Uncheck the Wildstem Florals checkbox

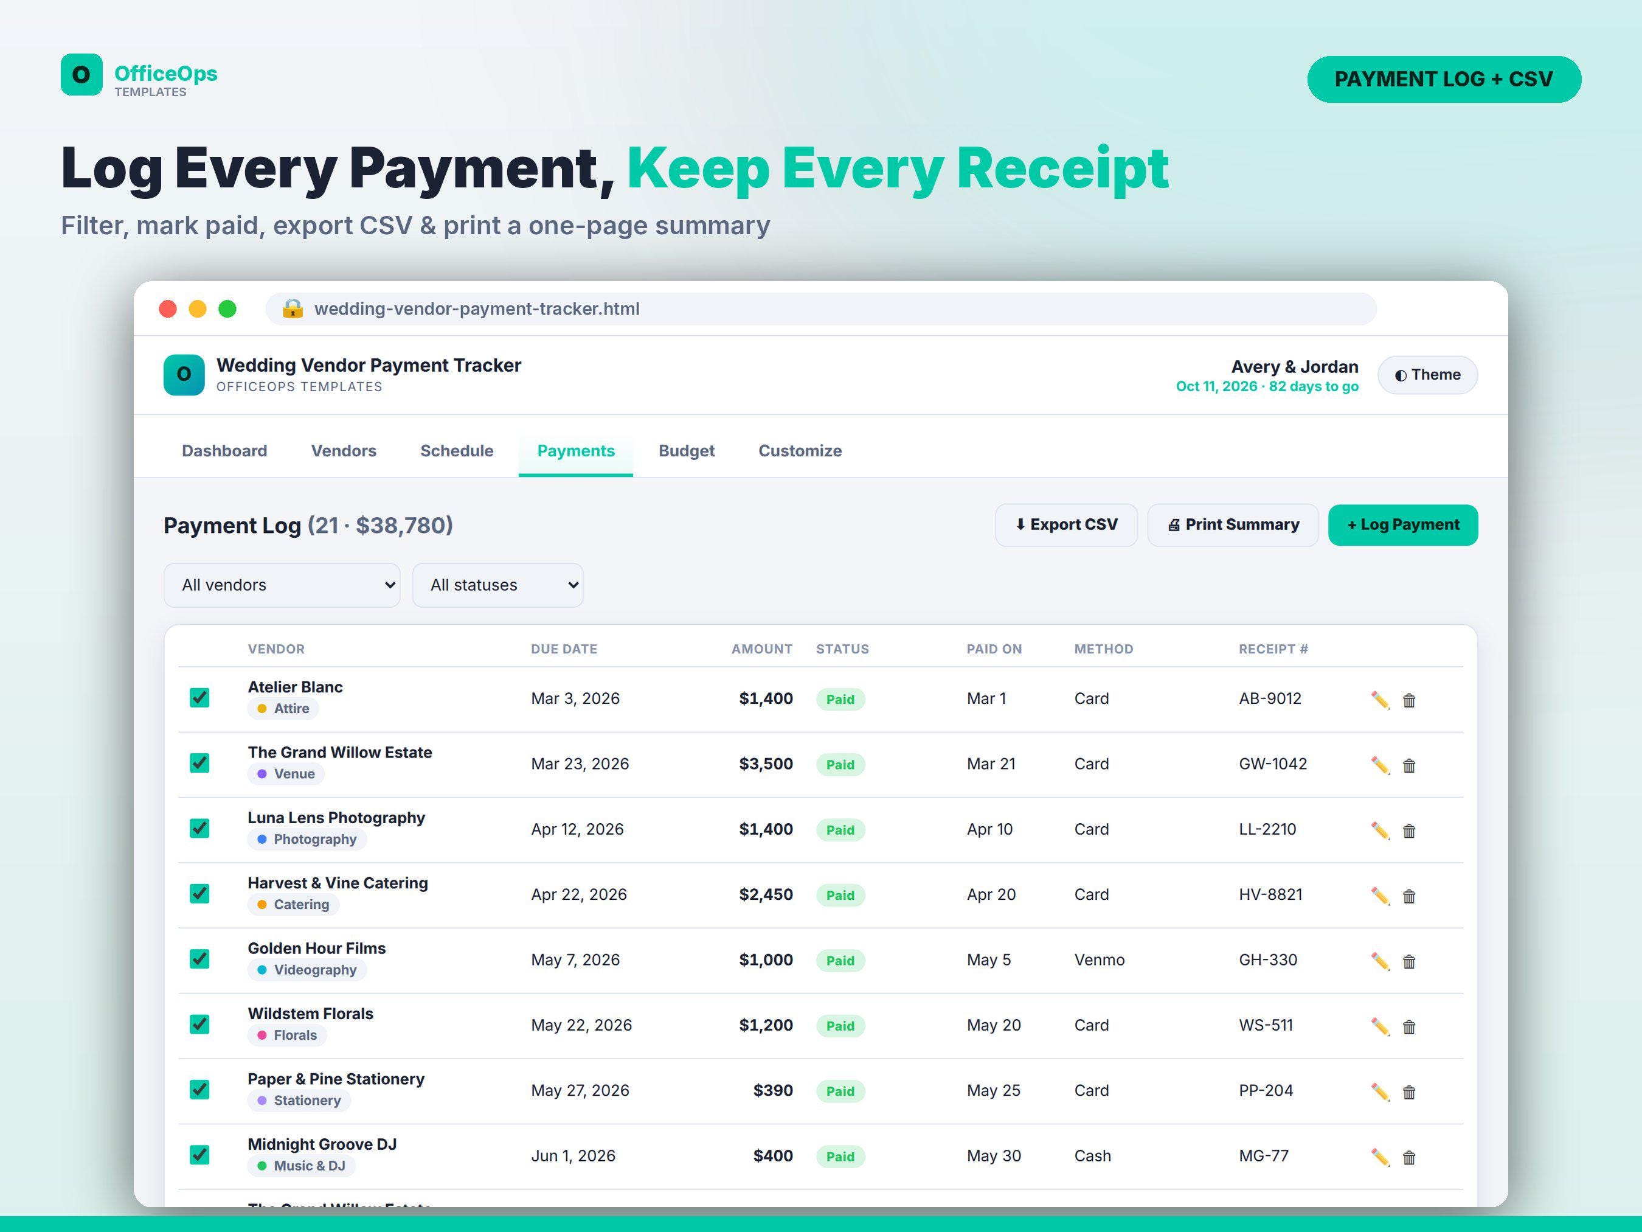(199, 1024)
